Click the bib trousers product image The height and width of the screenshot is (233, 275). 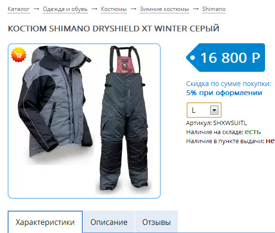[124, 119]
